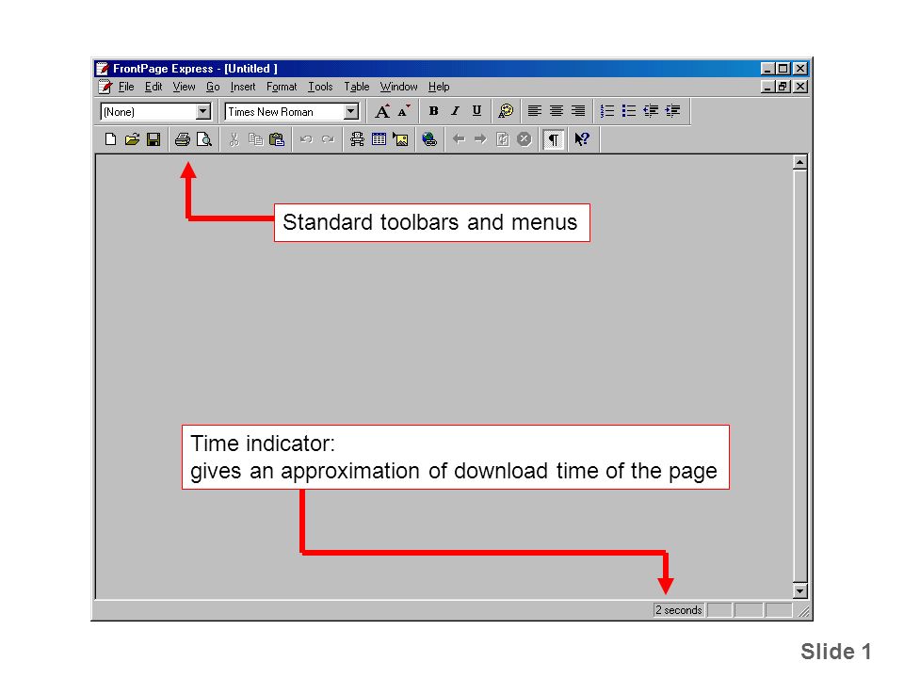Decrease text size with small A
Screen dimensions: 904x678
pos(404,111)
